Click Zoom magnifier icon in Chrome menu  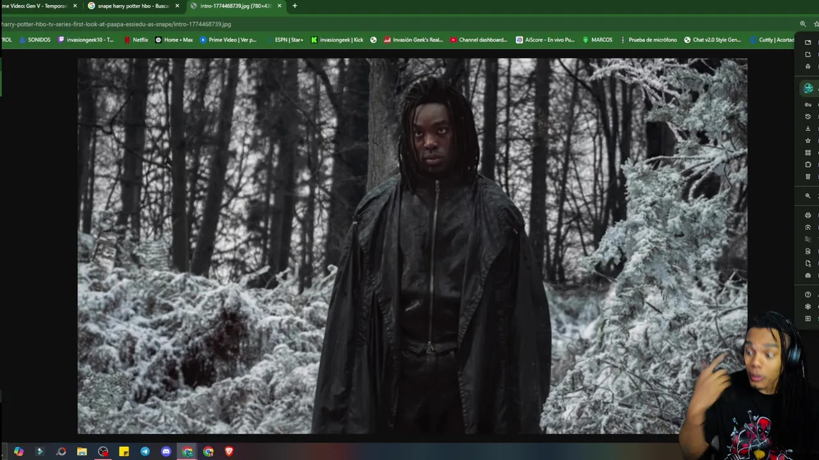pyautogui.click(x=808, y=196)
